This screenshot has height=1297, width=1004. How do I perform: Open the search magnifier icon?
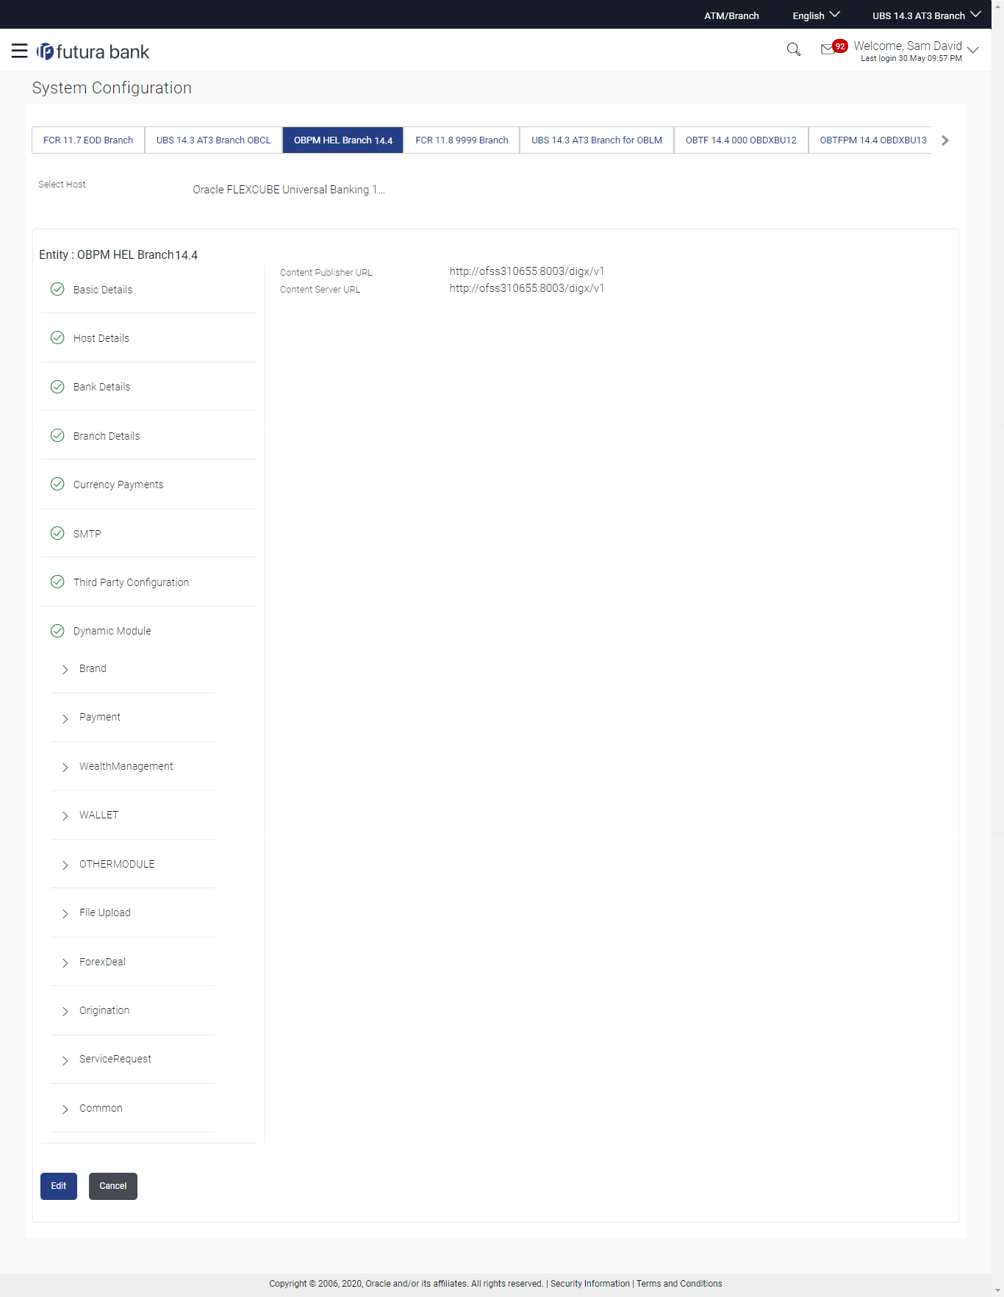point(793,49)
